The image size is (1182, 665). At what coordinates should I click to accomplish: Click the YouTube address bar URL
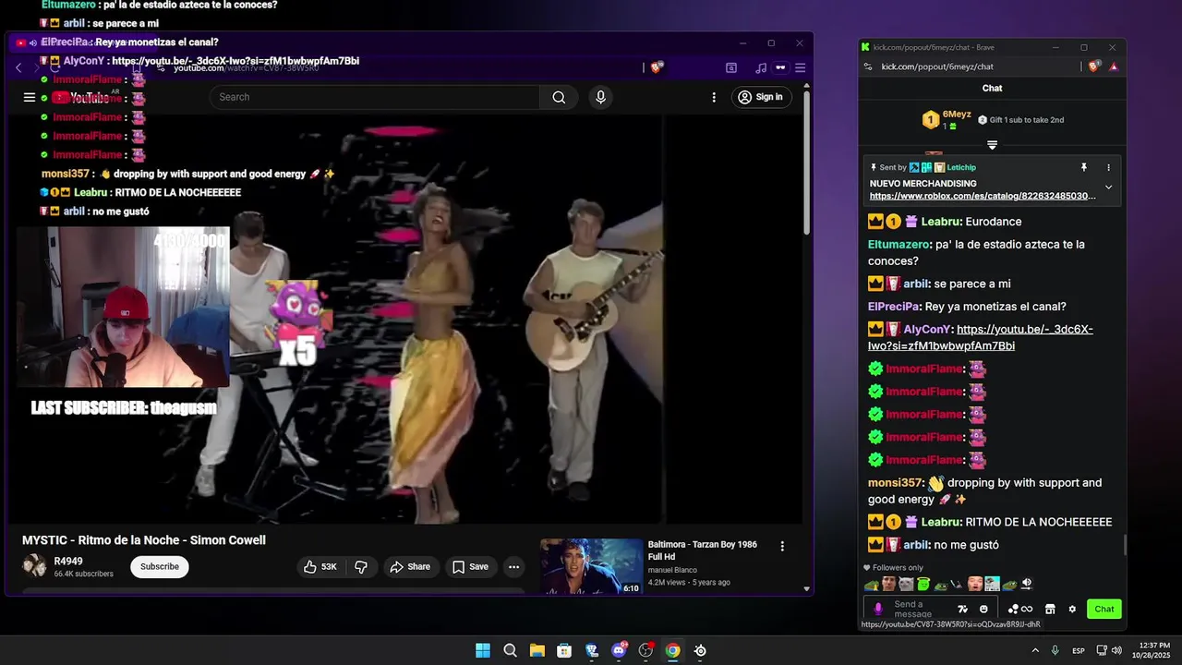246,68
